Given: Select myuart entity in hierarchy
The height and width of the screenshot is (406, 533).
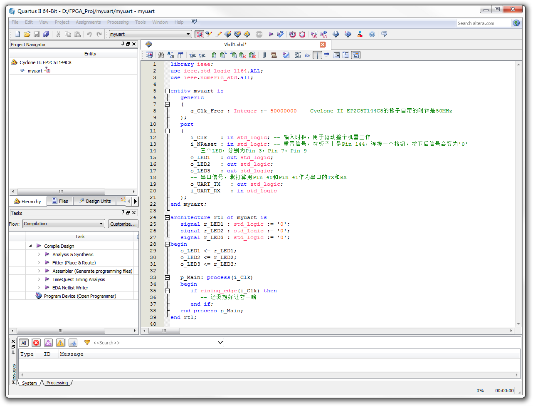Looking at the screenshot, I should pos(35,71).
